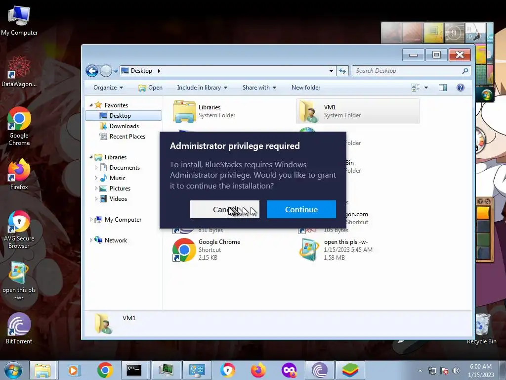Open AVG Secure Browser desktop icon

click(19, 230)
